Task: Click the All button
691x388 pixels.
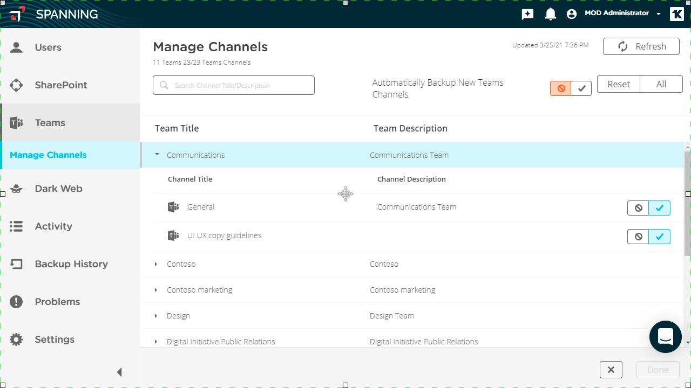Action: pos(661,84)
